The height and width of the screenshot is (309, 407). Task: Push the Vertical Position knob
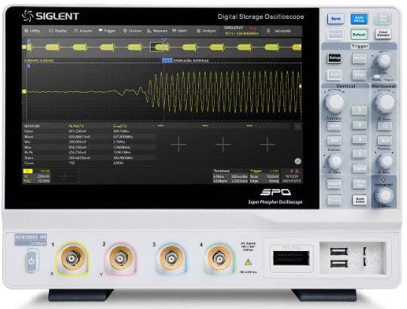tap(335, 161)
